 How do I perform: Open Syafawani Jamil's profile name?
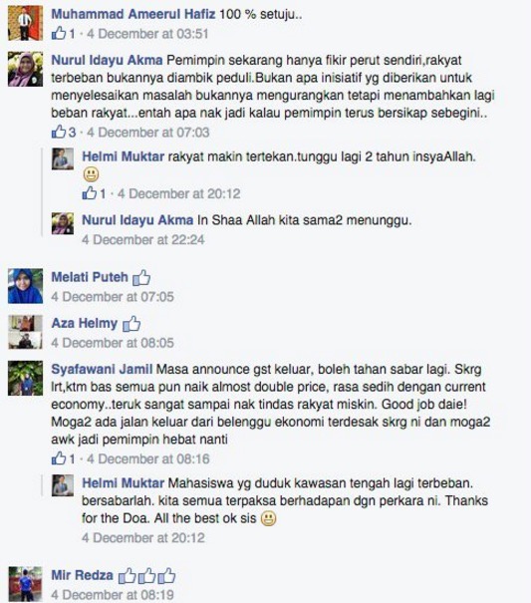(102, 369)
